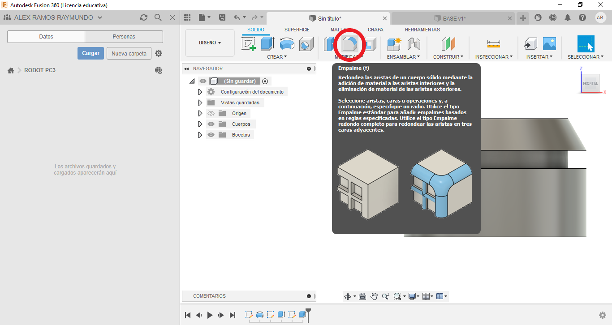Open the INSPECCIONAR dropdown menu
Screen dimensions: 612x325
click(494, 57)
